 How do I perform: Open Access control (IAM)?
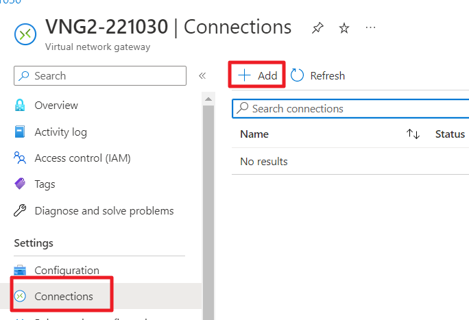point(82,158)
